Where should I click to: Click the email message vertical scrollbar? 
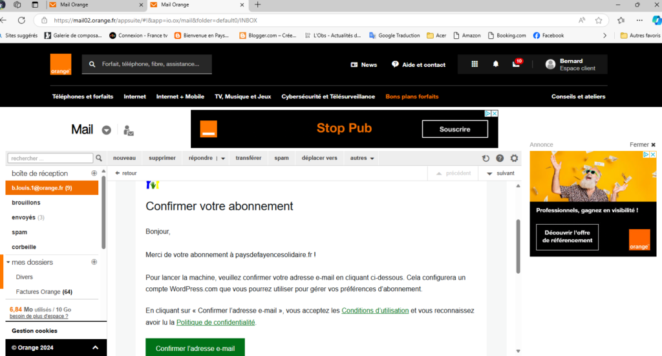517,246
